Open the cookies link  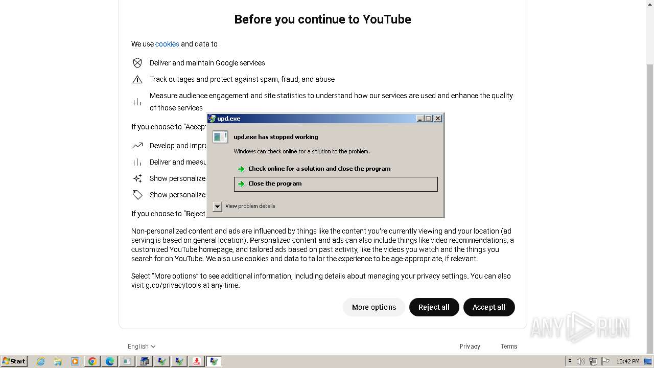click(x=167, y=44)
